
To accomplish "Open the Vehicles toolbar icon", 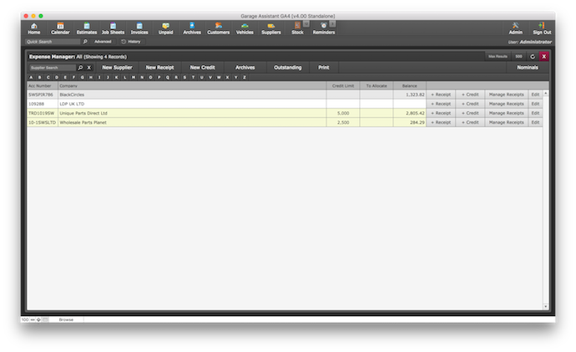I will point(245,28).
